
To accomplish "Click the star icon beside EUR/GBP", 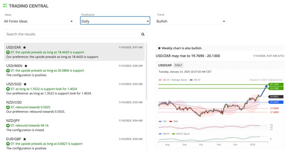I will pos(25,139).
